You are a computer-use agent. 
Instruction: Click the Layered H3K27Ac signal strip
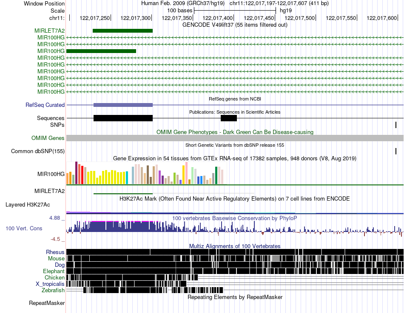235,212
